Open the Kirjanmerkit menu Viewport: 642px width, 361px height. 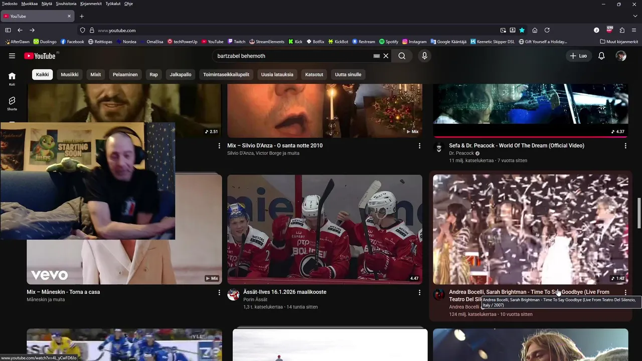(x=91, y=4)
